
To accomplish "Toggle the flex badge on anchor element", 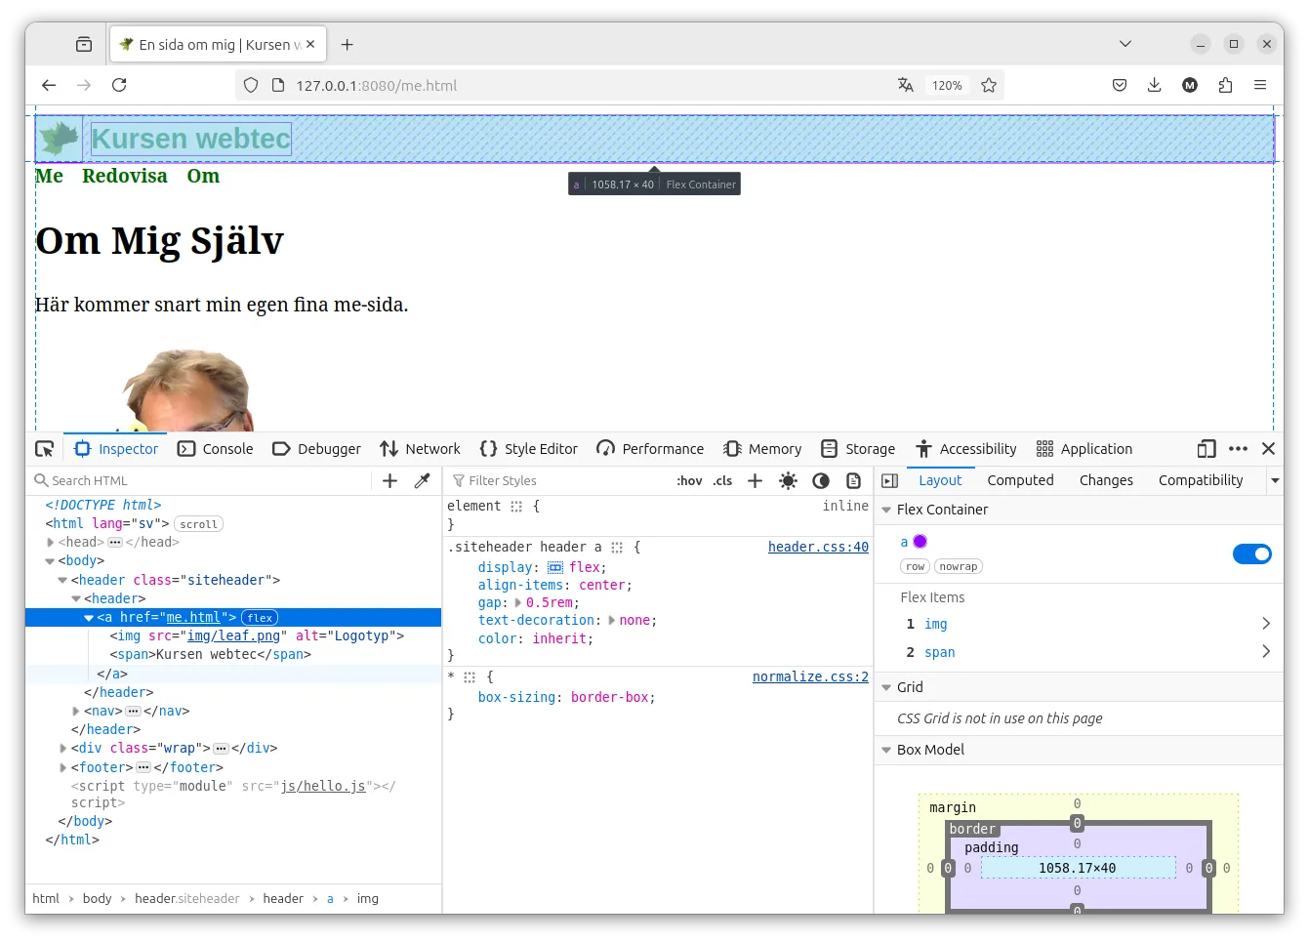I will [x=260, y=618].
